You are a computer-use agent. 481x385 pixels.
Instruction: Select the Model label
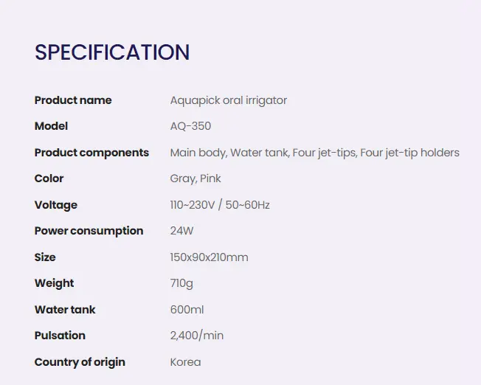click(51, 126)
